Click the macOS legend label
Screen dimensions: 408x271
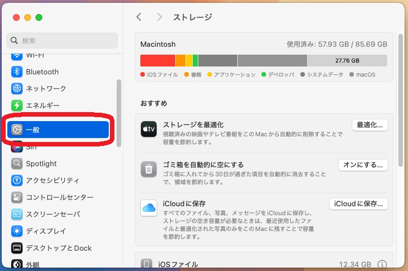[366, 74]
